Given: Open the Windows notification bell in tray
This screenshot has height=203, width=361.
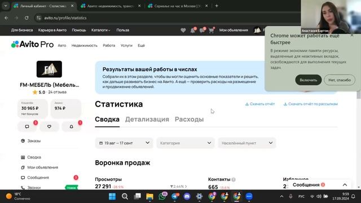Looking at the screenshot, I should click(x=353, y=196).
